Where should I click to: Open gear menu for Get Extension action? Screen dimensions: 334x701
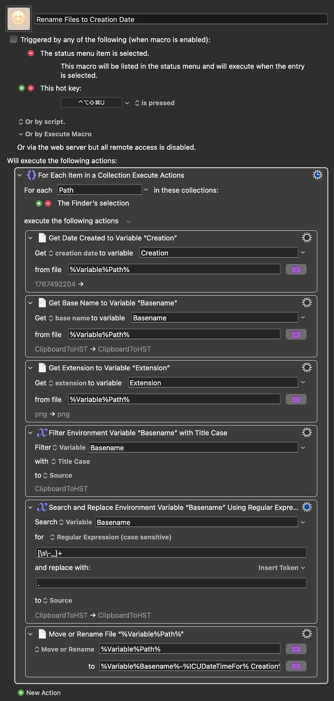(x=307, y=367)
